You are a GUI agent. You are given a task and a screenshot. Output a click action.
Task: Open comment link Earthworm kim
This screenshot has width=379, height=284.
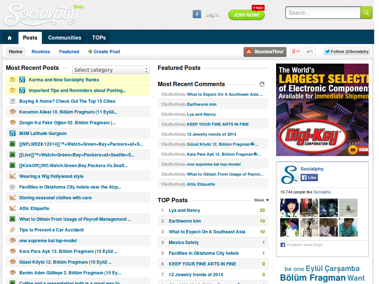(202, 104)
